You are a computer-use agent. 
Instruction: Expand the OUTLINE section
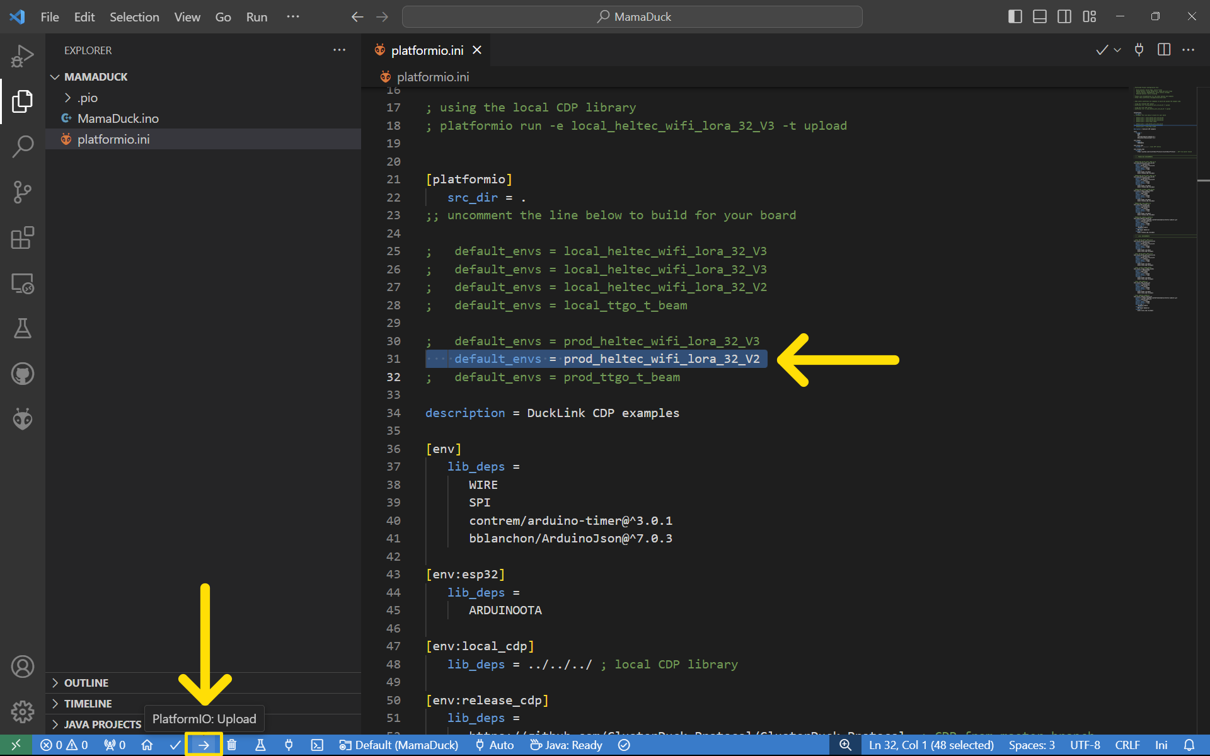(203, 683)
